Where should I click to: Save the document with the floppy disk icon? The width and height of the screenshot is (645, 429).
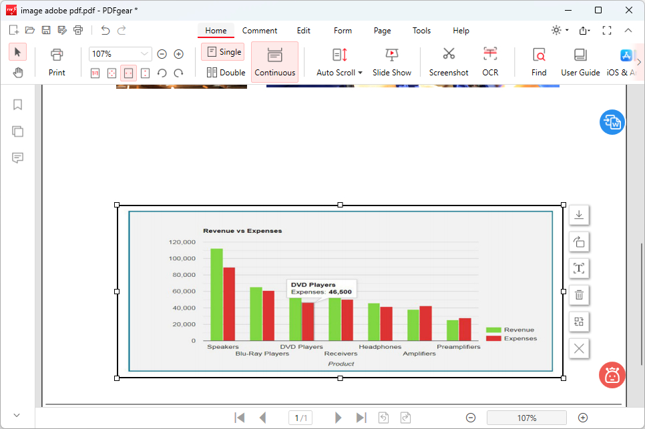(x=46, y=30)
